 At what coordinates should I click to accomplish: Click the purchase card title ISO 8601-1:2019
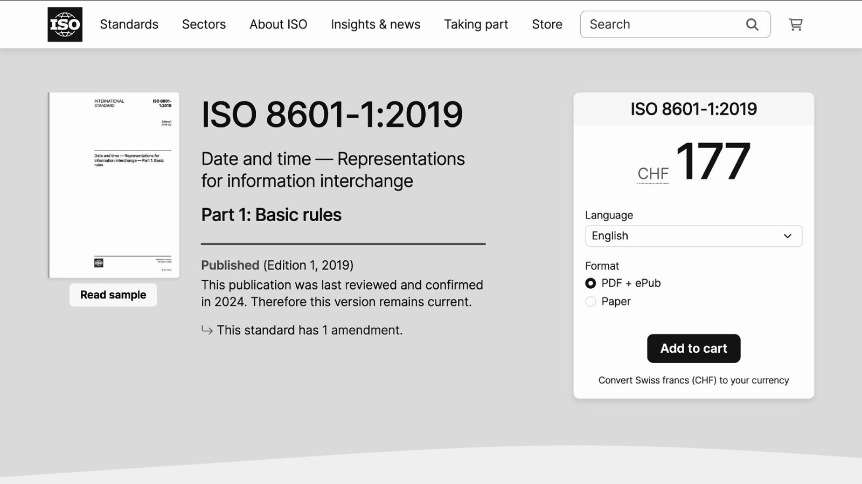pos(693,109)
